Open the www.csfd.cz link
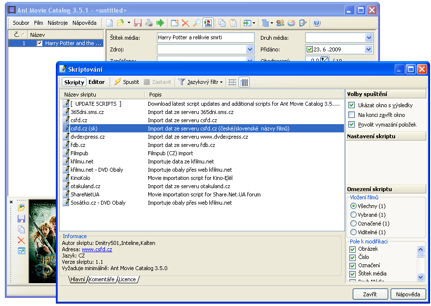The image size is (431, 306). point(97,249)
